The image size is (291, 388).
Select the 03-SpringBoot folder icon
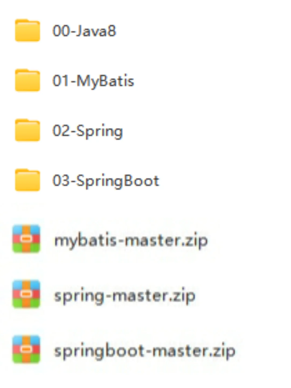[x=27, y=180]
